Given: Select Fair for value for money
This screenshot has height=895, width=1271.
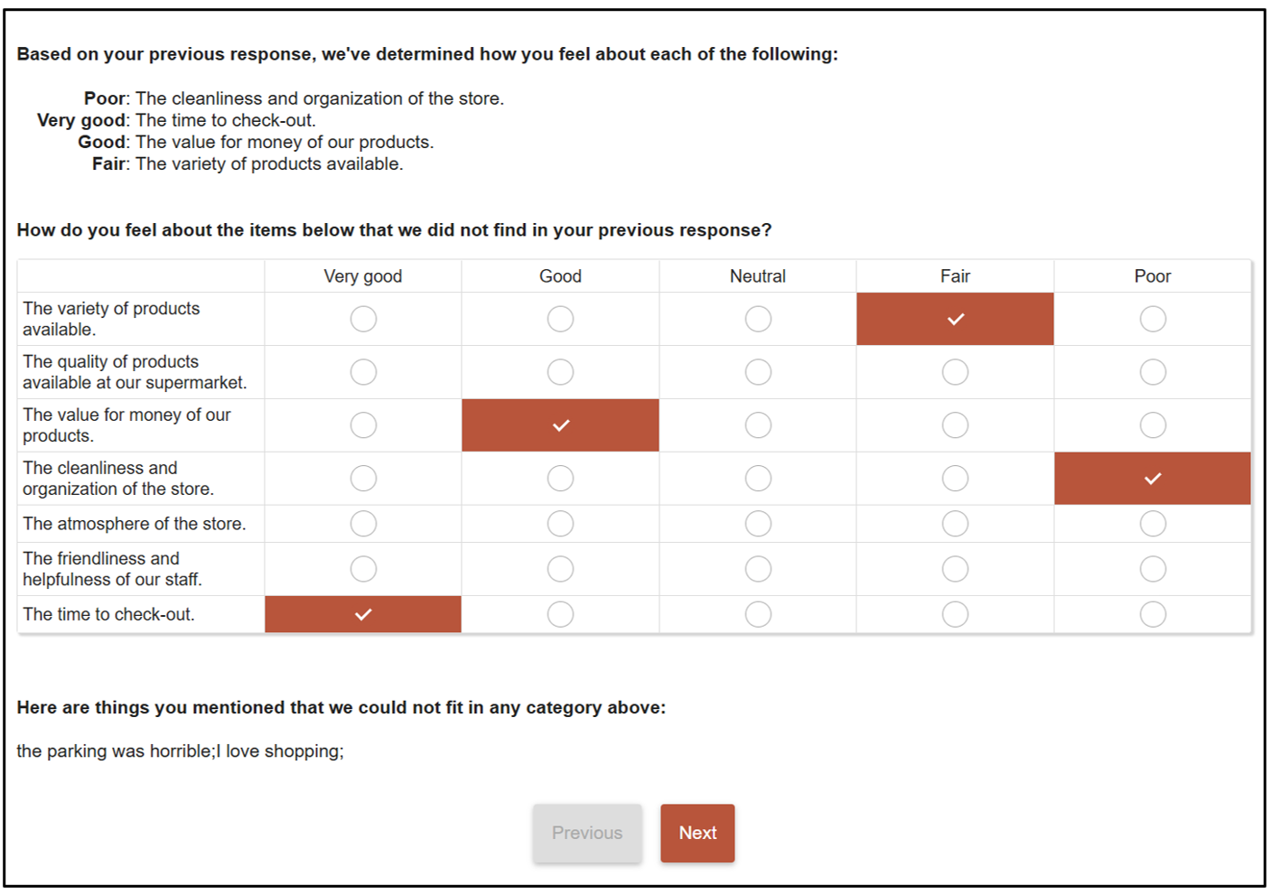Looking at the screenshot, I should pos(955,425).
